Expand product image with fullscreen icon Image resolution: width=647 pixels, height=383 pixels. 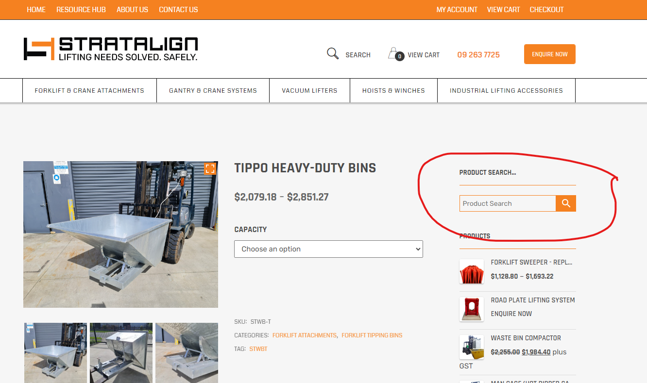(x=210, y=168)
